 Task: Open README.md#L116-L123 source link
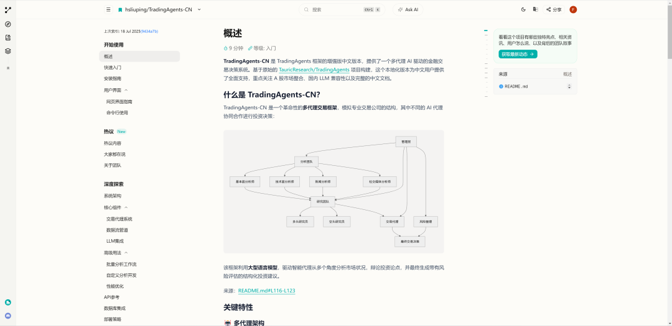[x=266, y=291]
